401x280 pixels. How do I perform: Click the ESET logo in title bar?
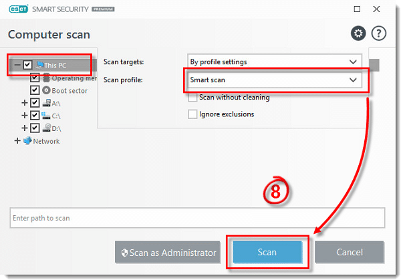(18, 9)
